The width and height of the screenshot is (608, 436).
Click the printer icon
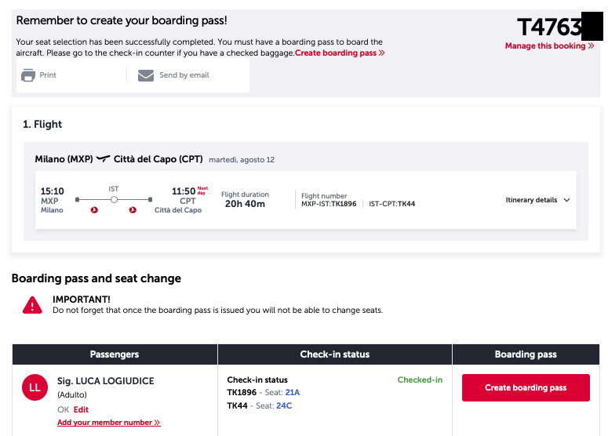pos(28,75)
